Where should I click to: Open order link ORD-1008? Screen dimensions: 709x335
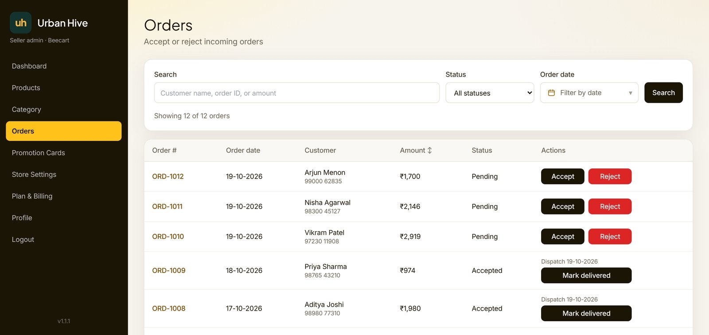tap(169, 308)
